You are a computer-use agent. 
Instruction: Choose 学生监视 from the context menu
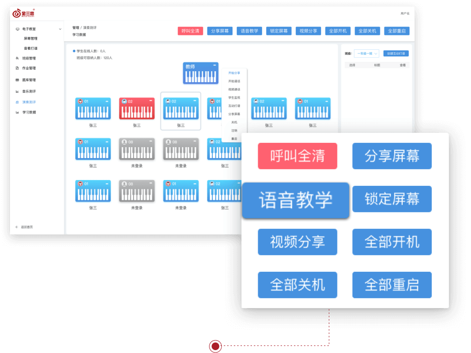234,97
